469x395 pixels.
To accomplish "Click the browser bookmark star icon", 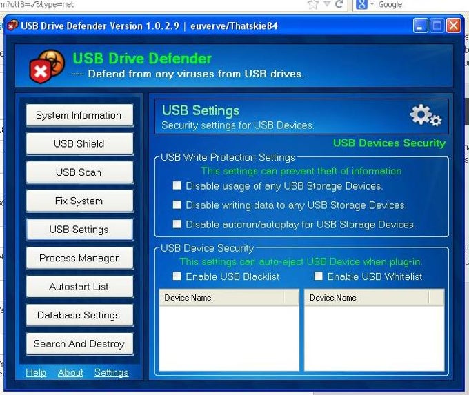I will [x=313, y=5].
